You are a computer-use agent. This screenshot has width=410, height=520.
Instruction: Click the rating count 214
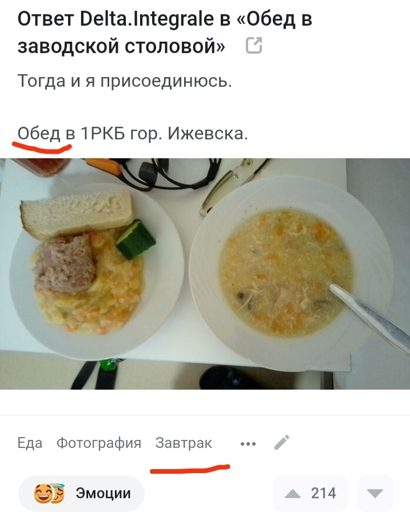pos(323,494)
